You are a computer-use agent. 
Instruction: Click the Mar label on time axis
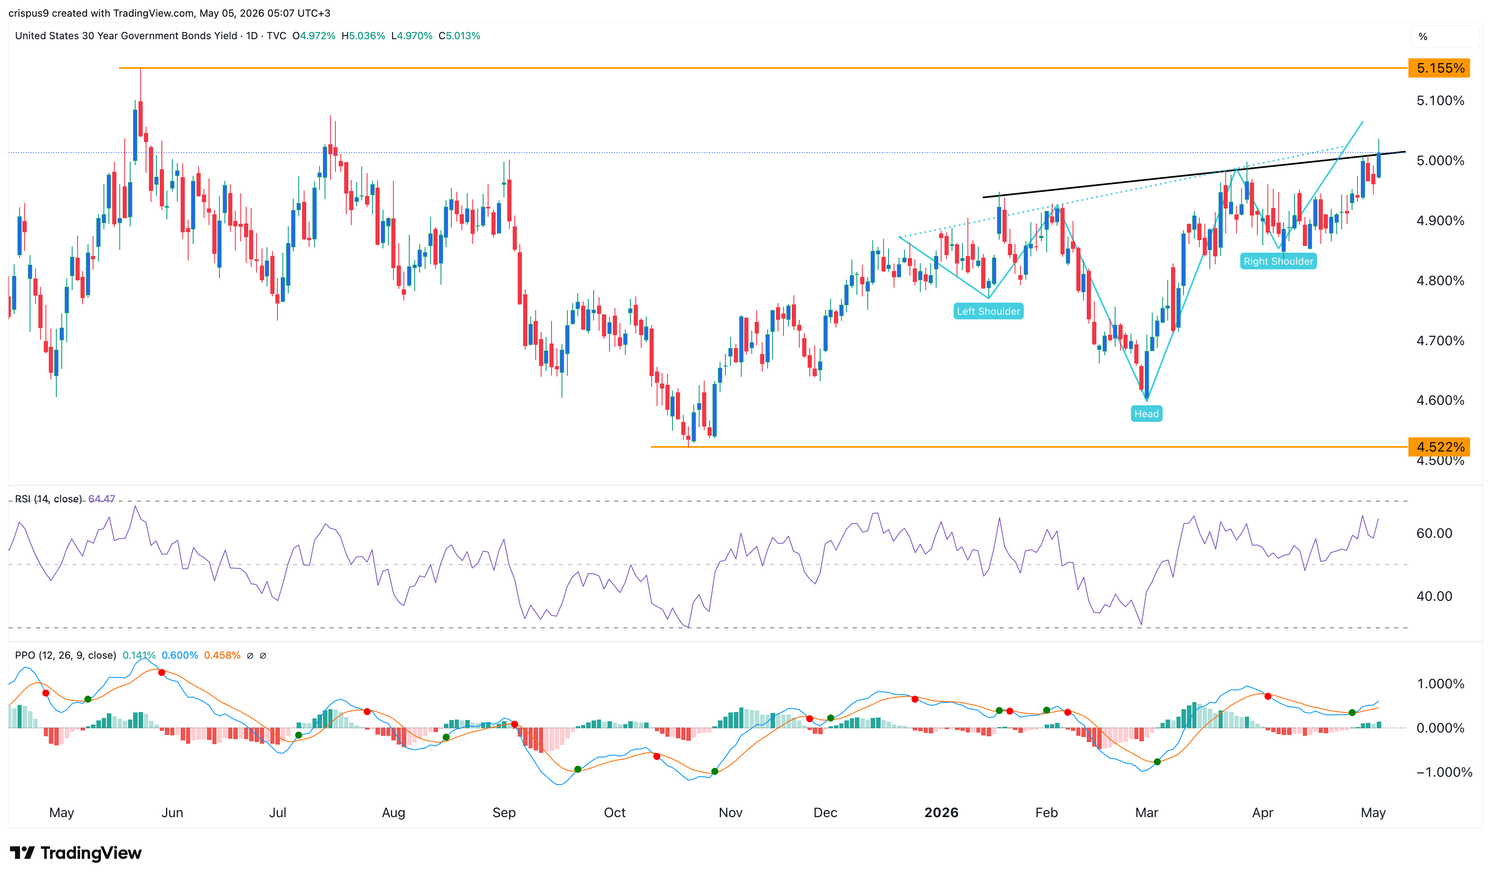[1146, 812]
